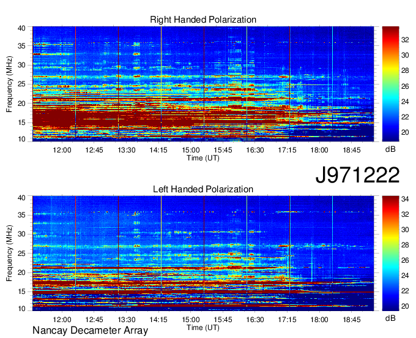Click the "17:15" tick under the upper plot
Screen dimensions: 416x338
tap(287, 150)
